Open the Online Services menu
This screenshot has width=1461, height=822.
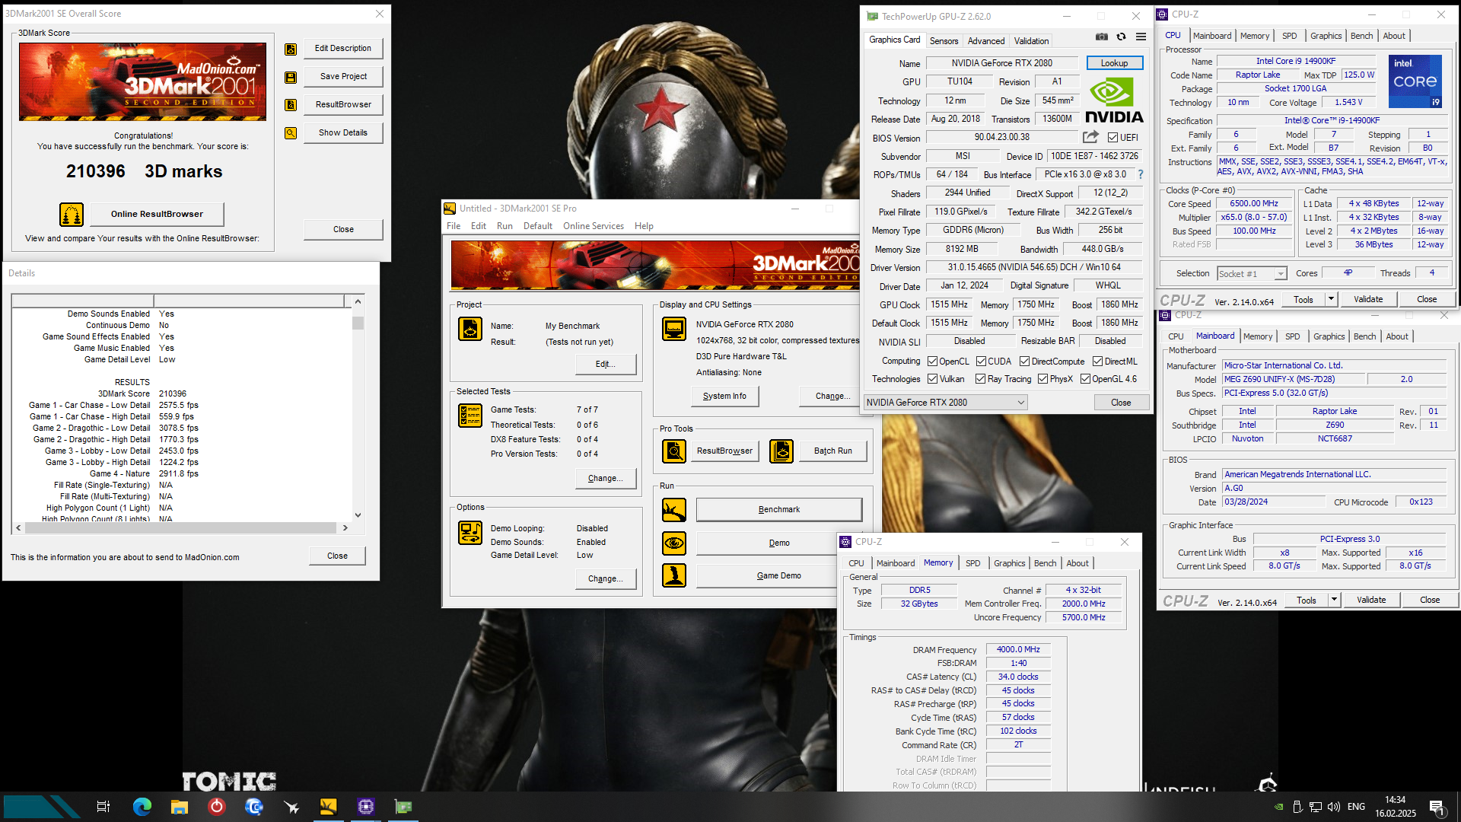[x=594, y=226]
